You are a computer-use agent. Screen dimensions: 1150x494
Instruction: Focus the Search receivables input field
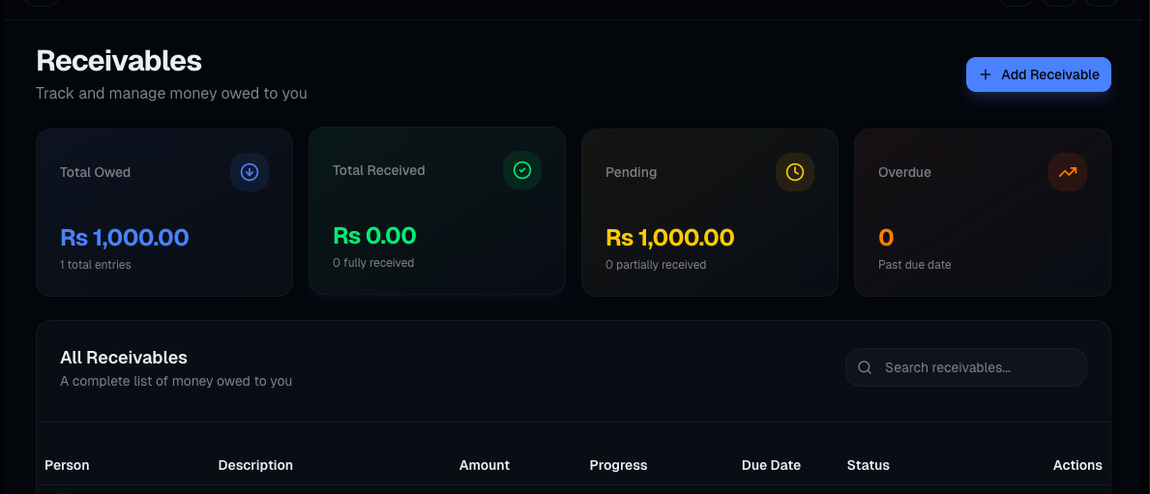977,367
